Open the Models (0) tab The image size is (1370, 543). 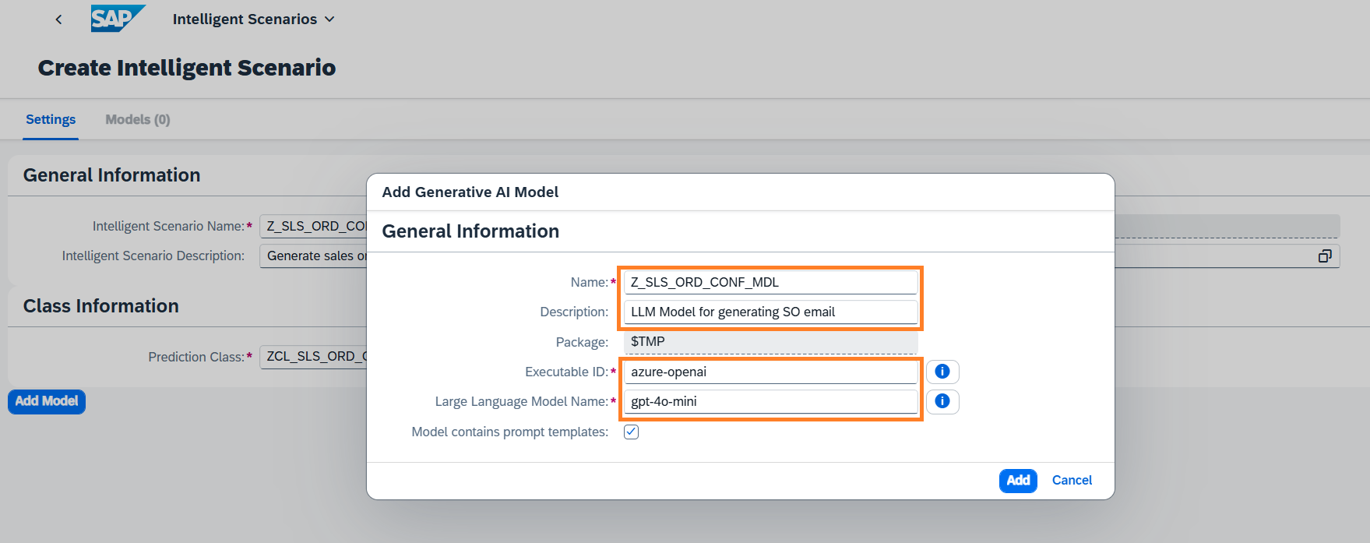point(138,119)
